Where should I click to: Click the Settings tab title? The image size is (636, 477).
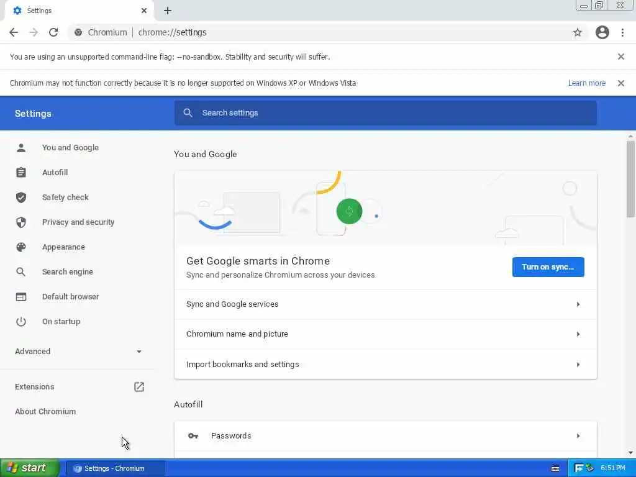tap(39, 11)
